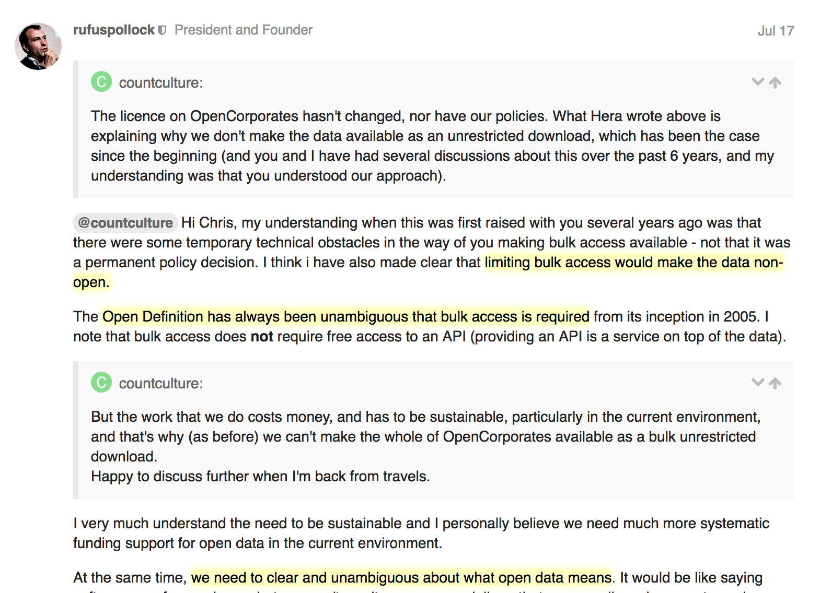This screenshot has height=593, width=832.
Task: Click the bold word "not" in the post
Action: click(262, 337)
